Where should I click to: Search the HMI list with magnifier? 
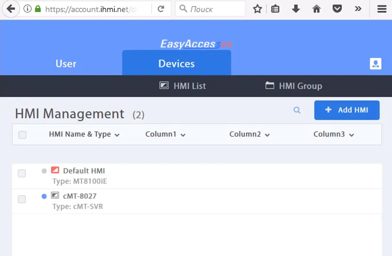pos(297,110)
